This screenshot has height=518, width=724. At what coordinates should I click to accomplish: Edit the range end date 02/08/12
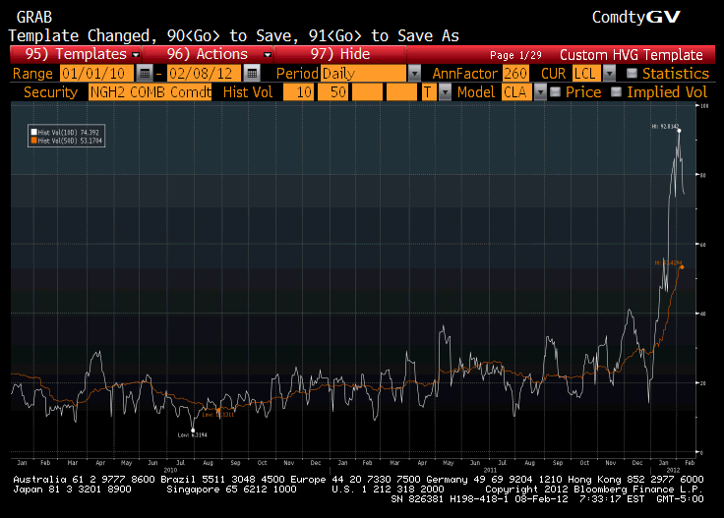(204, 74)
